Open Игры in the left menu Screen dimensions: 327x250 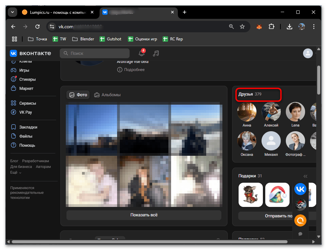click(x=20, y=70)
